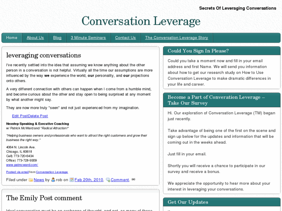This screenshot has width=282, height=211.
Task: Click Nexstep Speaking & Executive Coaching text
Action: [x=37, y=124]
